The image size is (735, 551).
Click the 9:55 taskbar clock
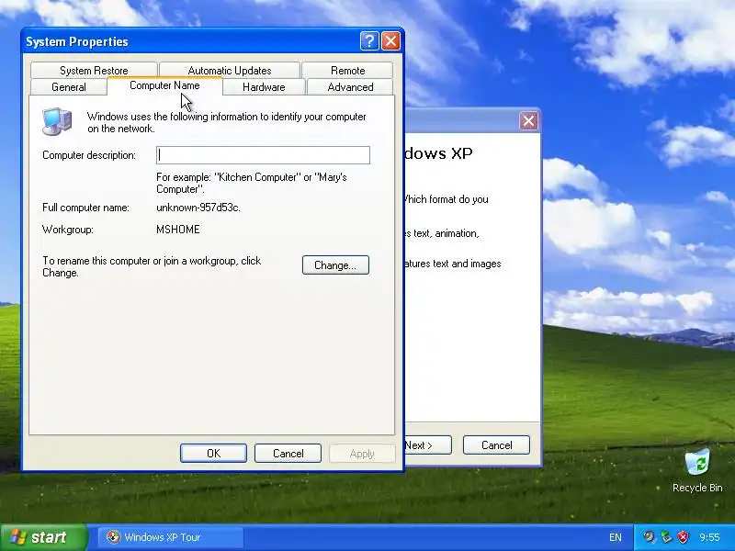tap(709, 537)
